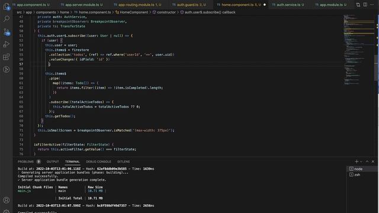Image resolution: width=379 pixels, height=213 pixels.
Task: Open the DEBUG CONSOLE panel tab
Action: tap(98, 162)
